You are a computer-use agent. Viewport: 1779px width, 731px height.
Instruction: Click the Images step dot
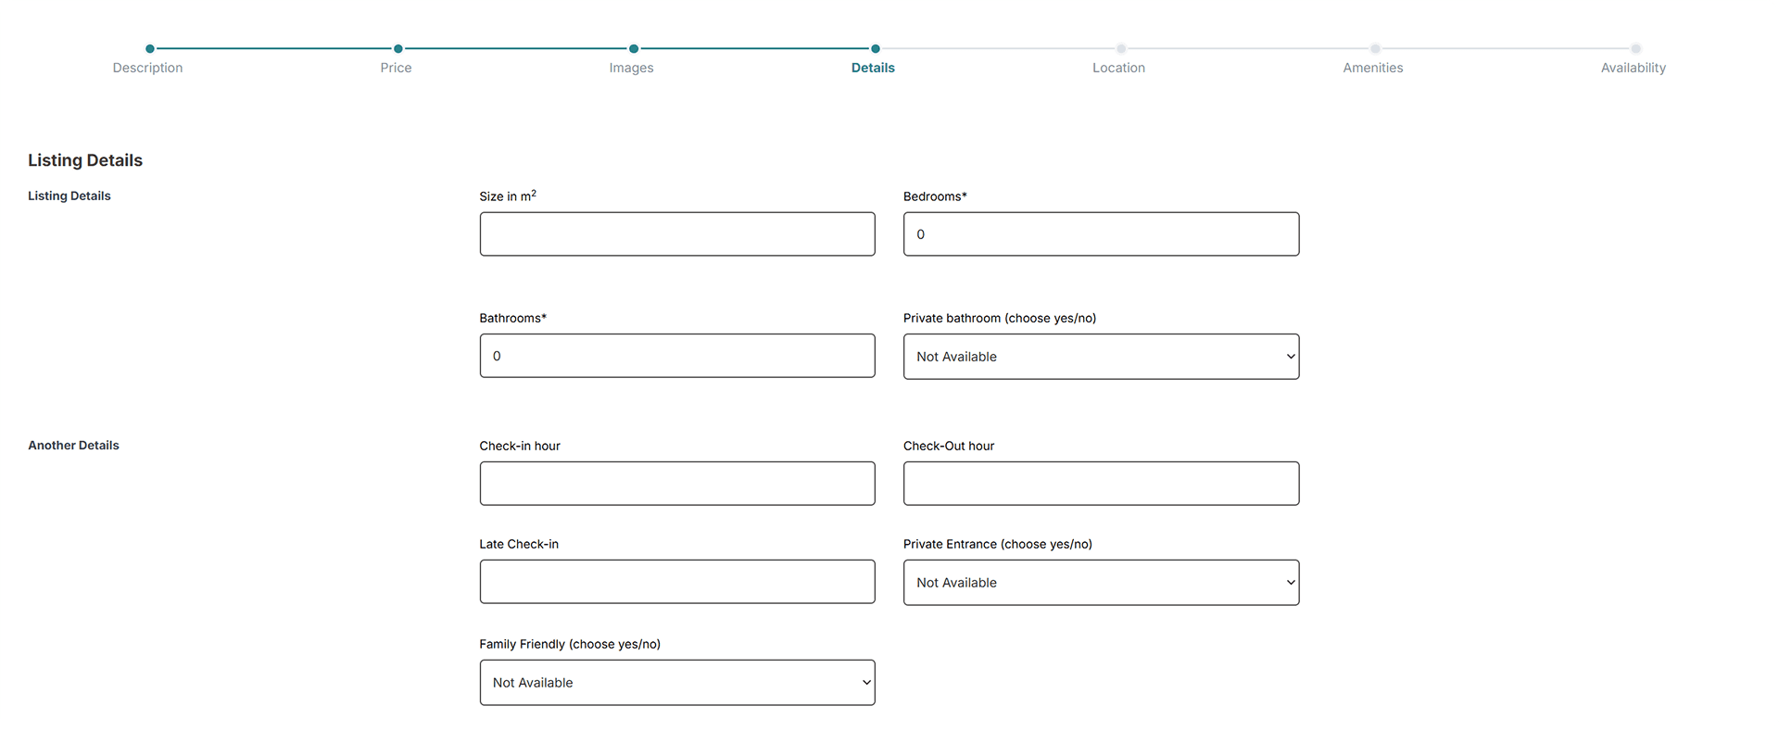(634, 48)
